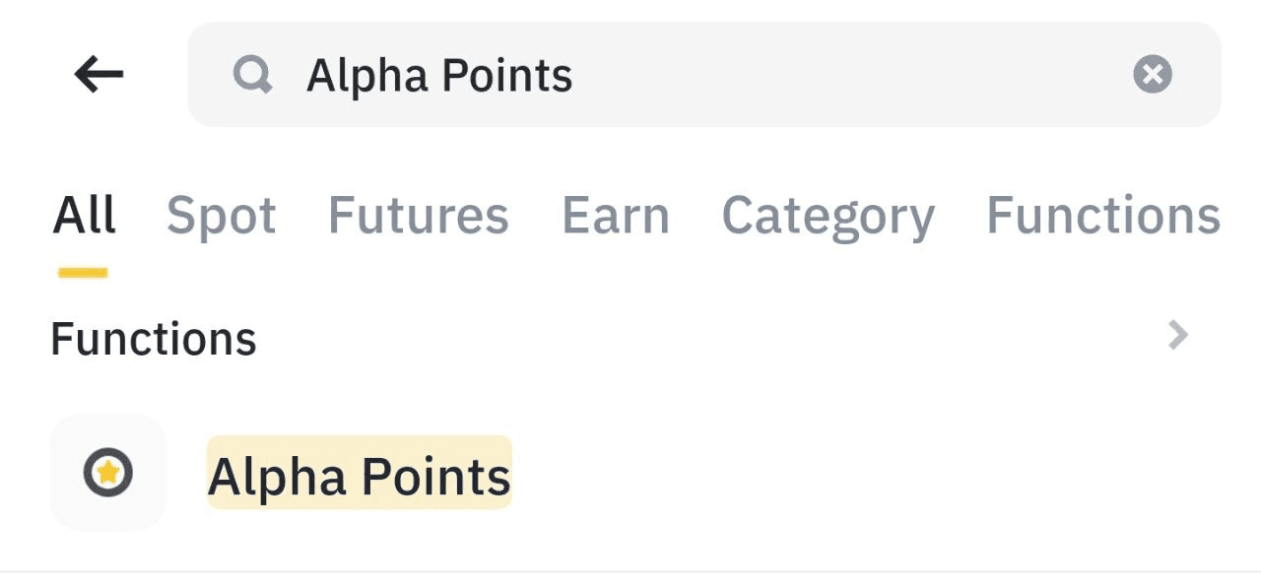Focus the search field containing Alpha Points
Image resolution: width=1261 pixels, height=587 pixels.
[x=704, y=74]
